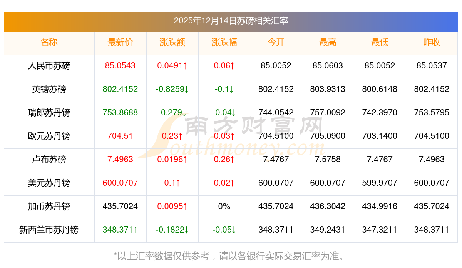462x268 pixels.
Task: Click the low value 800.6148
Action: coord(380,89)
